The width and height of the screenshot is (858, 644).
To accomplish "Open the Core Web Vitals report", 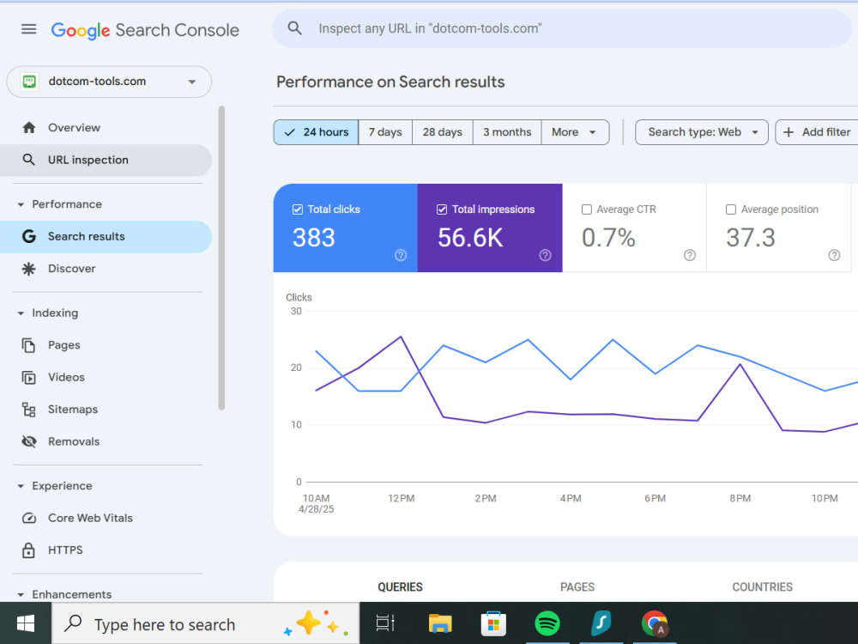I will click(x=106, y=518).
